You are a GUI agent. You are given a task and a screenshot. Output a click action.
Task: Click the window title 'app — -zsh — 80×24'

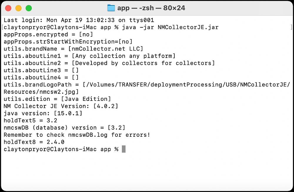point(151,8)
